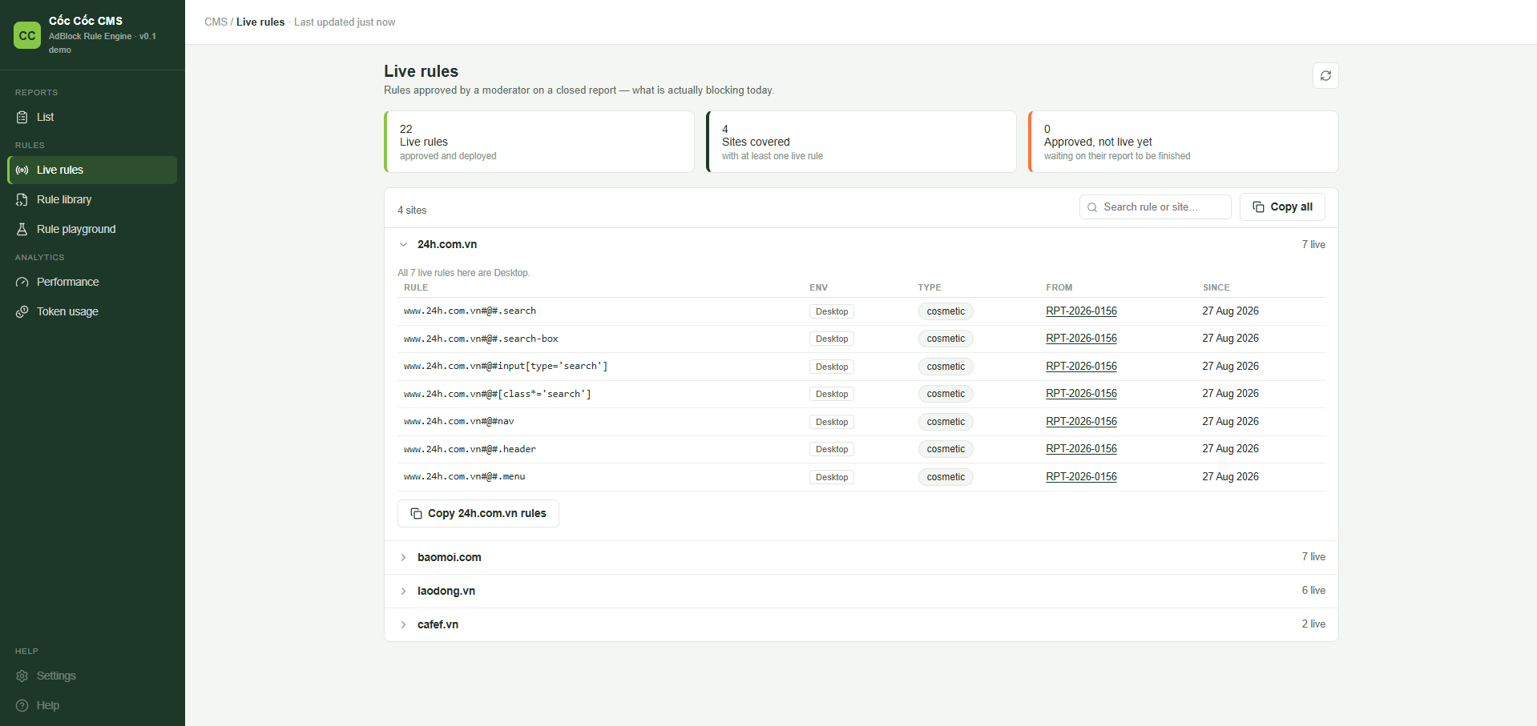The image size is (1537, 726).
Task: Open Rule playground flask icon
Action: (22, 229)
